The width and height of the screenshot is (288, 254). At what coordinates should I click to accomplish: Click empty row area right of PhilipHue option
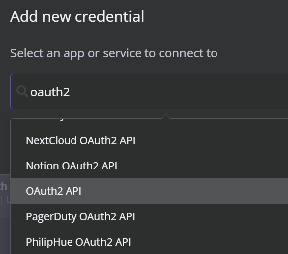click(x=210, y=242)
